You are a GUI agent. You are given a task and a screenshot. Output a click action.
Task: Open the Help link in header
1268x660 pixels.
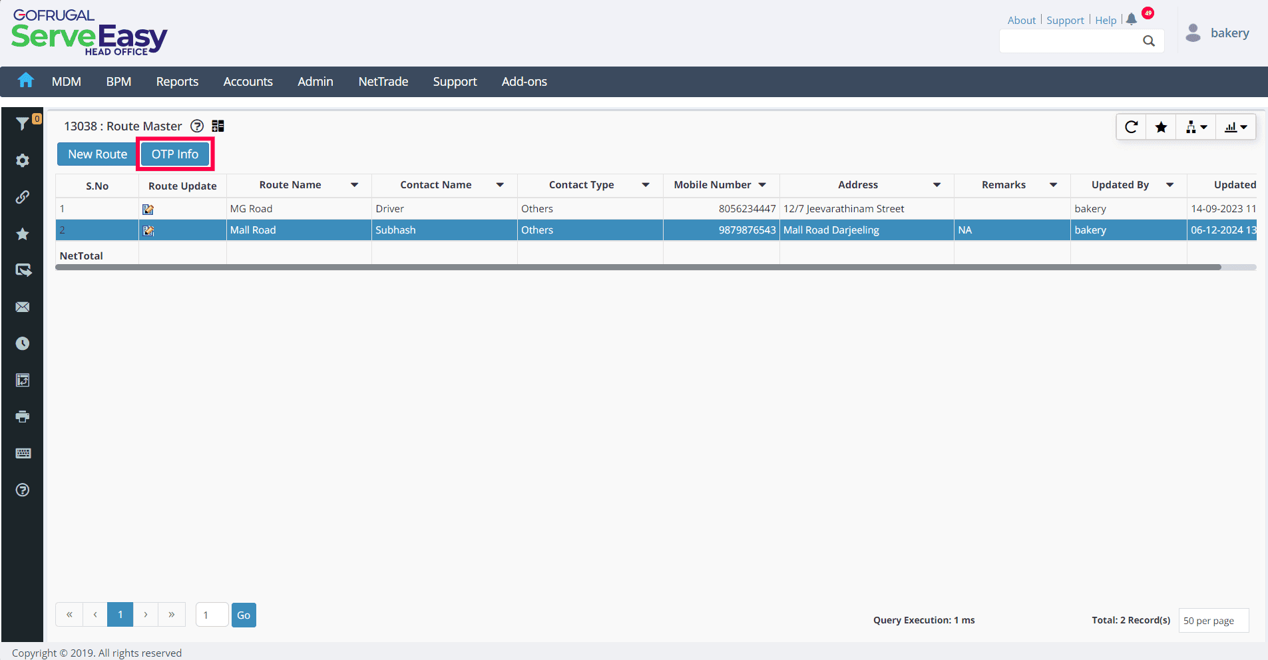click(x=1106, y=20)
